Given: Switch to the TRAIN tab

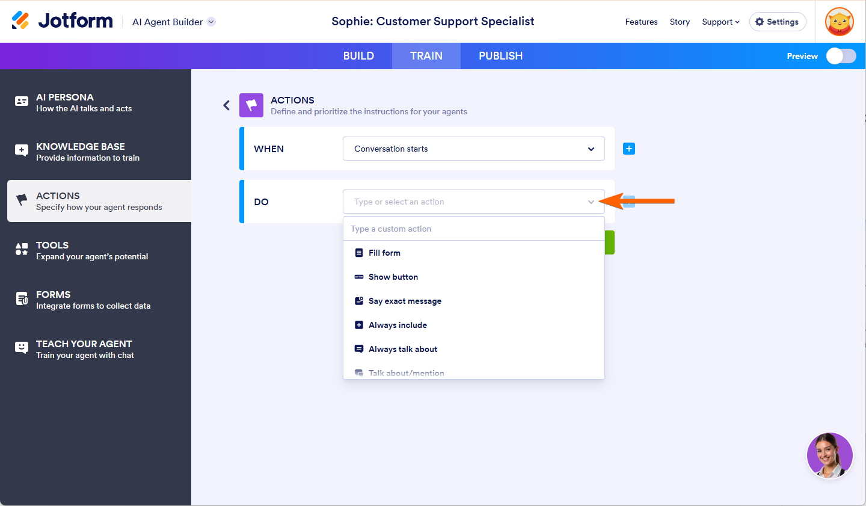Looking at the screenshot, I should (426, 56).
